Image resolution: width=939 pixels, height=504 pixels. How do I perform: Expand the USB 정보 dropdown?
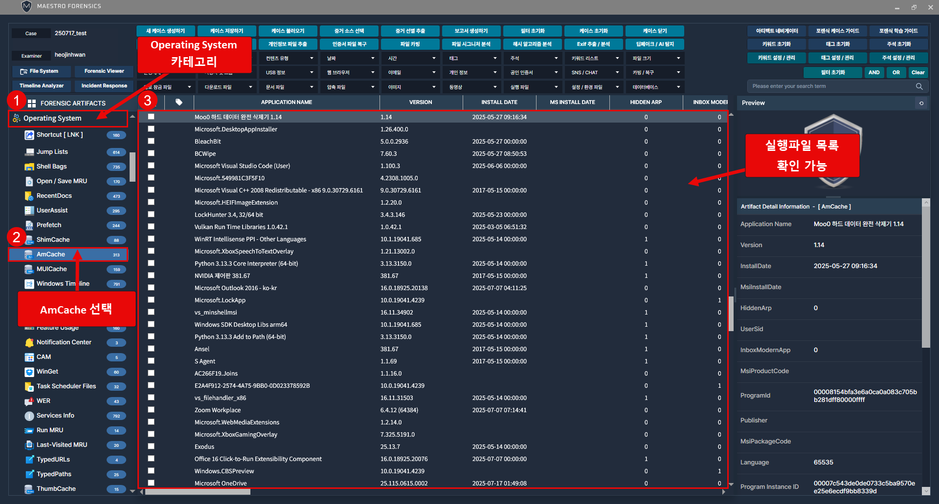pyautogui.click(x=289, y=72)
